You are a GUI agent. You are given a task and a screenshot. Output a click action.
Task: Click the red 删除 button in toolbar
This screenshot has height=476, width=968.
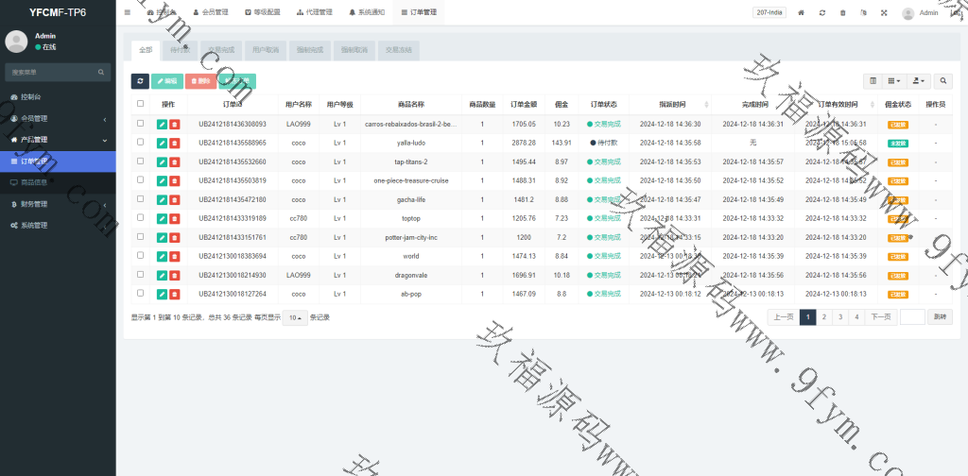point(199,81)
